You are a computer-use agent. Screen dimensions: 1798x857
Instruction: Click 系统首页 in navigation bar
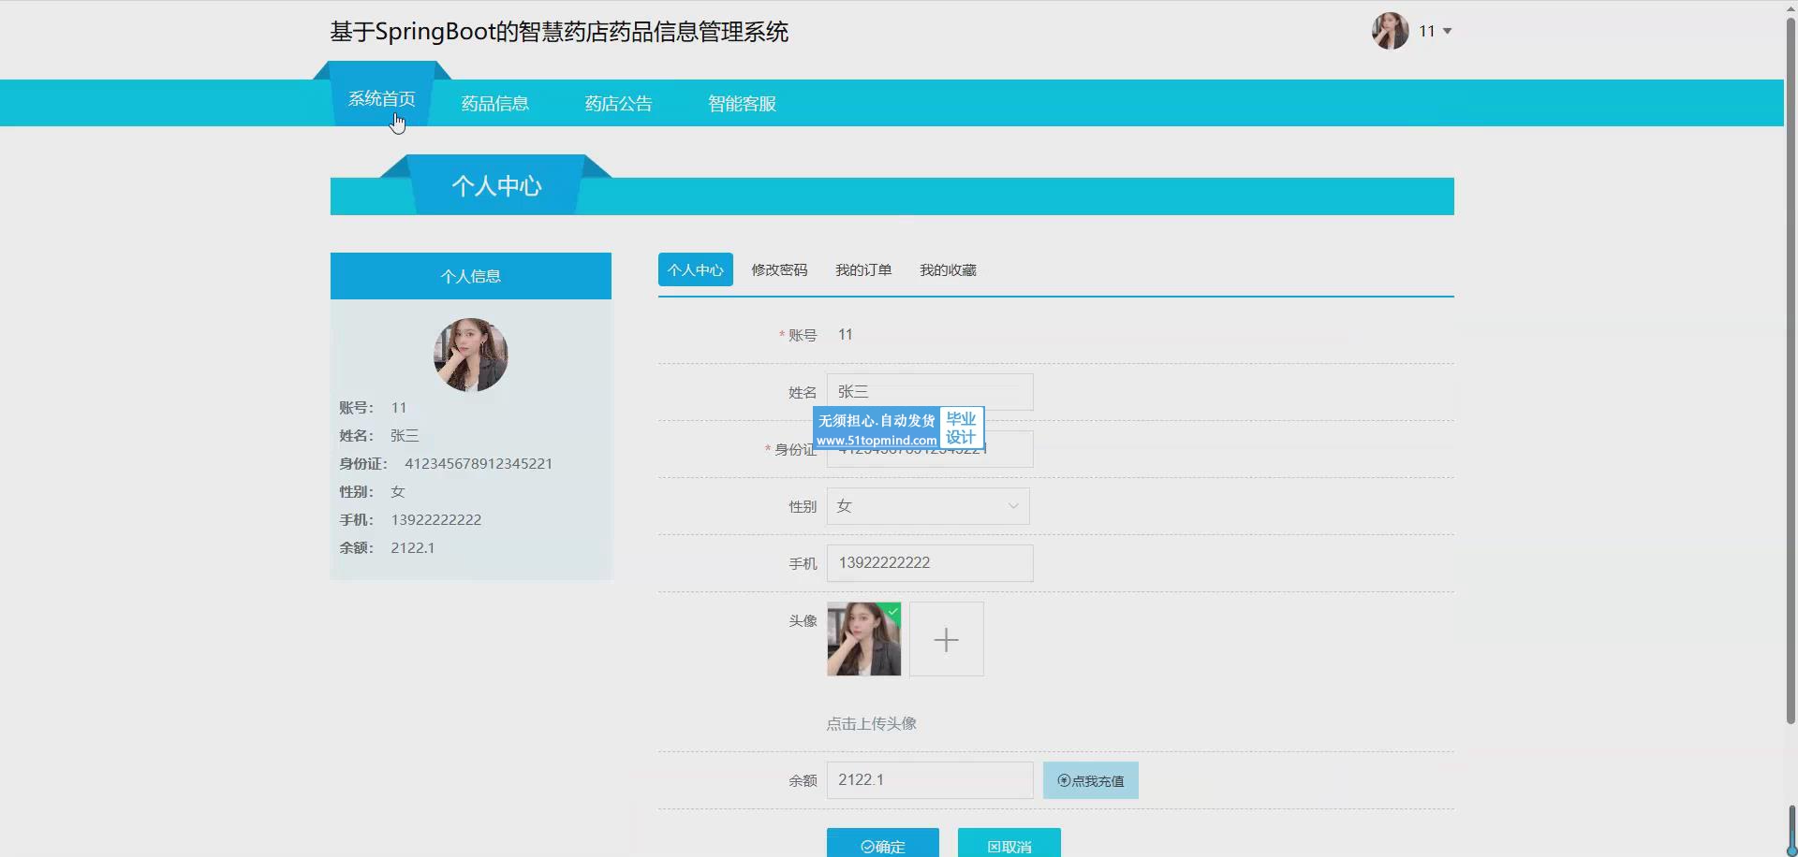point(381,99)
